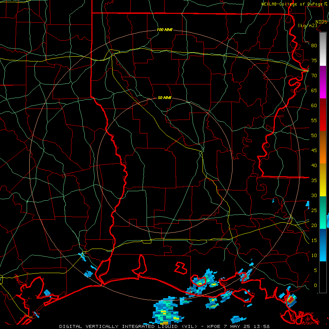Click the 45 value on the color scale
Screen dimensions: 329x329
pyautogui.click(x=314, y=151)
